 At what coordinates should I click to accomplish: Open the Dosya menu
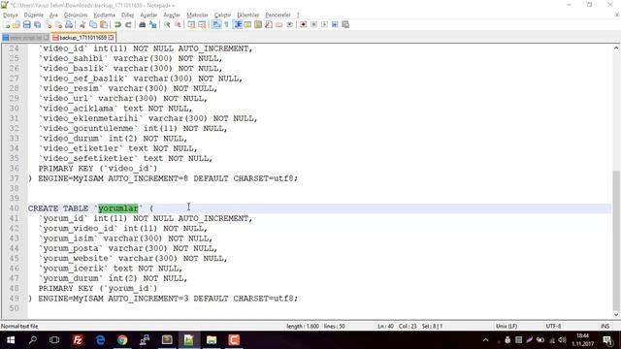click(x=11, y=16)
